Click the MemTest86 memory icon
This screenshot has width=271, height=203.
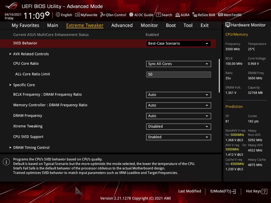tap(220, 15)
